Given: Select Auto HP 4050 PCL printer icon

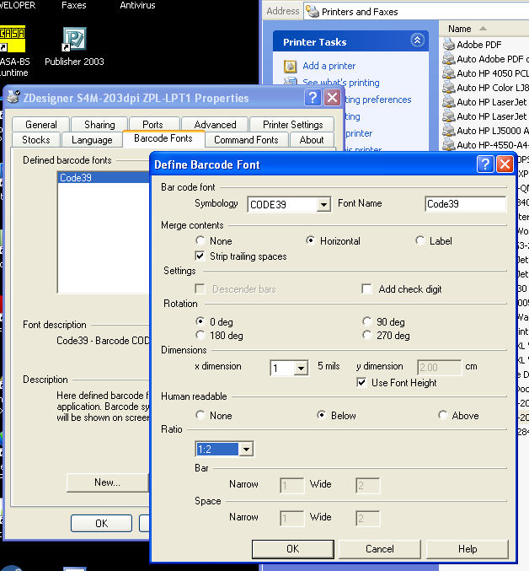Looking at the screenshot, I should tap(449, 73).
